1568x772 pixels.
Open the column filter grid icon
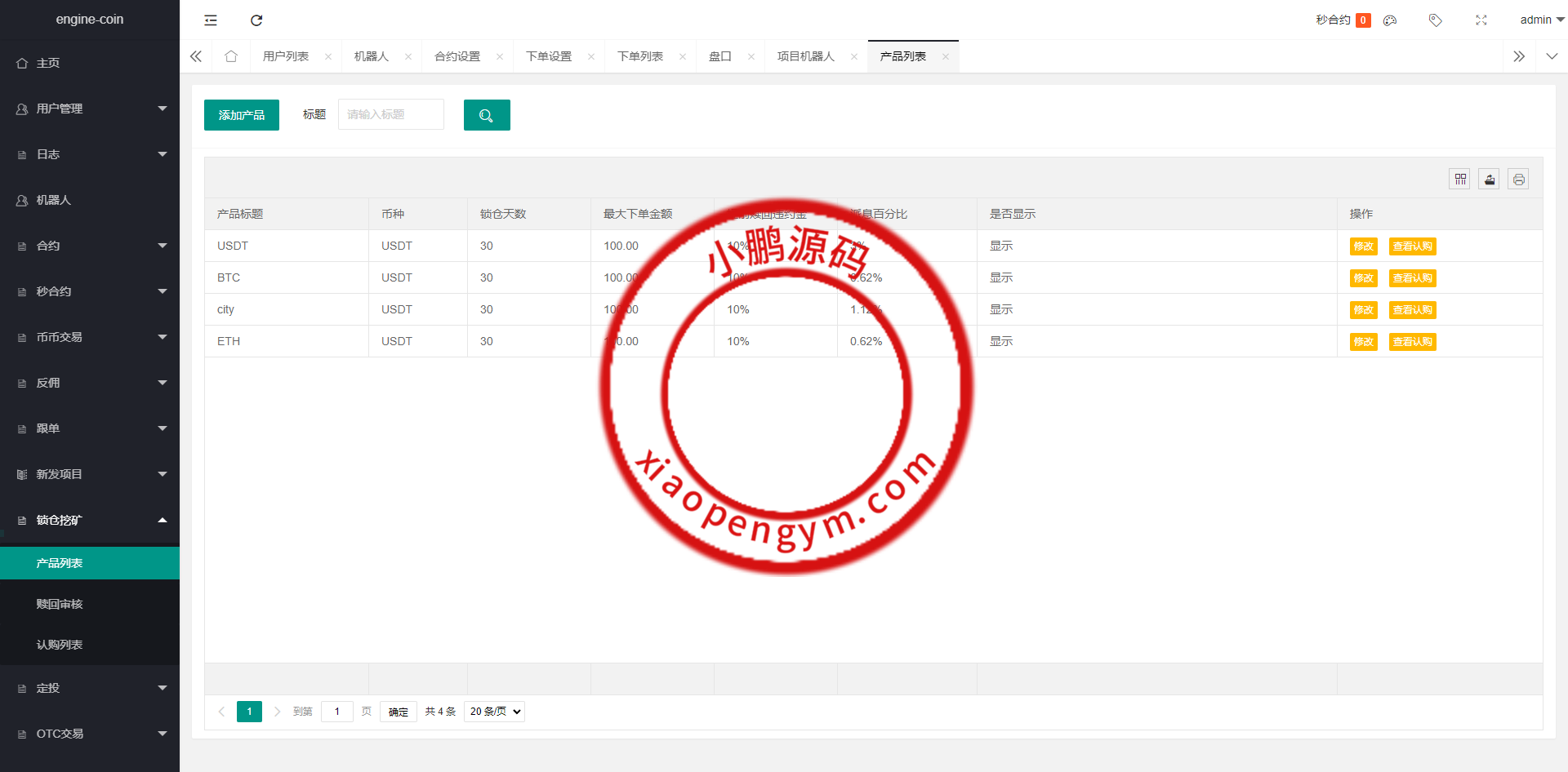(1460, 180)
